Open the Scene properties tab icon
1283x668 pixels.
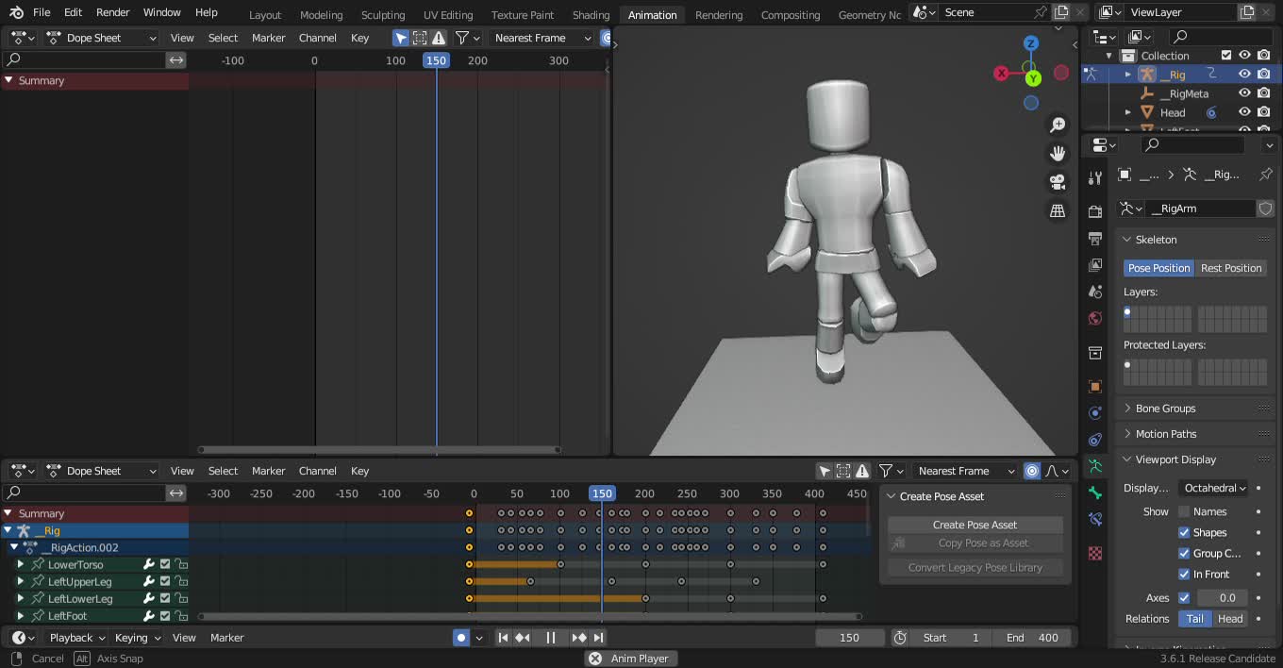(1095, 292)
